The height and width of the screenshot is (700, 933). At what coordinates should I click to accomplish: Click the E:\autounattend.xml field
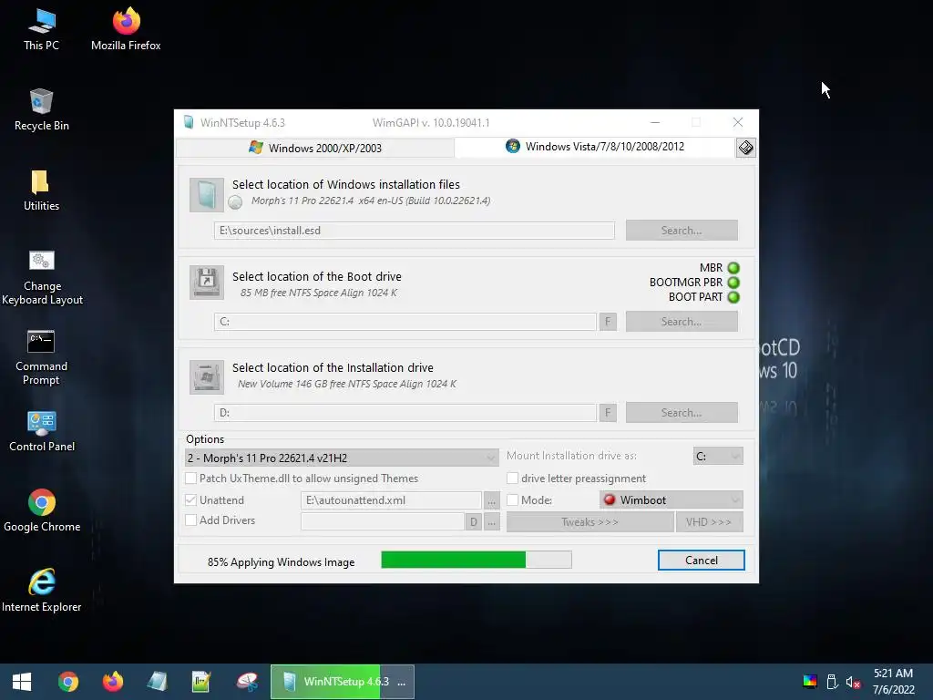[x=391, y=500]
